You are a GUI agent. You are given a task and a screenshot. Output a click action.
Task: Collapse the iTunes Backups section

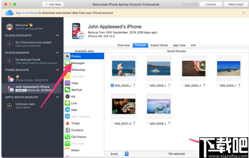pyautogui.click(x=57, y=70)
